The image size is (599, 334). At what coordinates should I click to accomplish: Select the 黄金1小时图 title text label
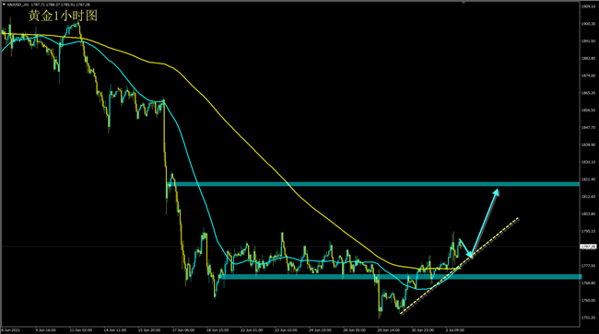tap(63, 16)
